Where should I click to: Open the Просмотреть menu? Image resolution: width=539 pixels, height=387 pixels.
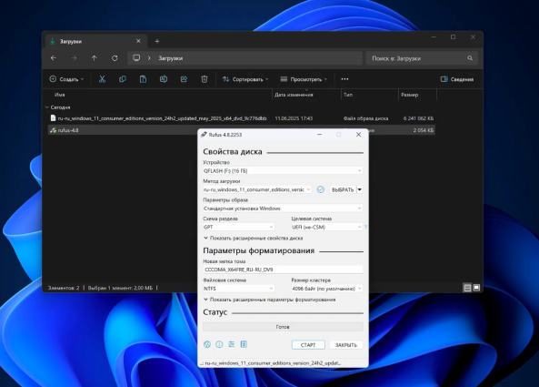click(x=304, y=79)
